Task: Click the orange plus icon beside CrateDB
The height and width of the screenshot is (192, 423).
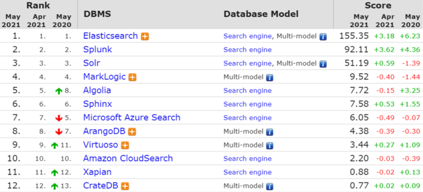Action: [125, 186]
